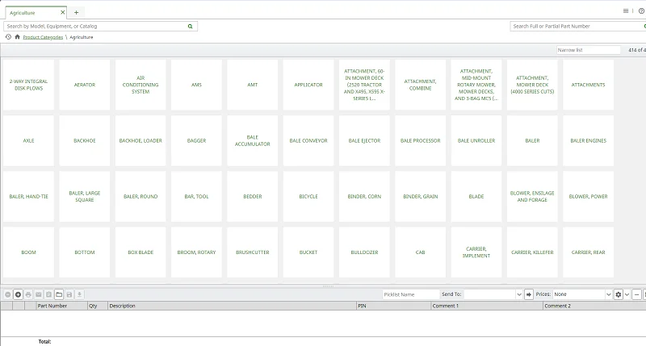Image resolution: width=646 pixels, height=346 pixels.
Task: Click the minimize picklist panel dash button
Action: [x=636, y=294]
